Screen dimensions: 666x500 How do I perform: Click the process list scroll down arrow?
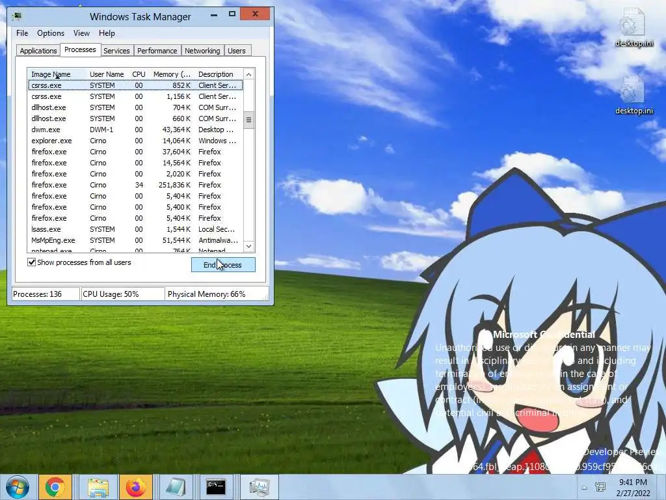pyautogui.click(x=249, y=246)
